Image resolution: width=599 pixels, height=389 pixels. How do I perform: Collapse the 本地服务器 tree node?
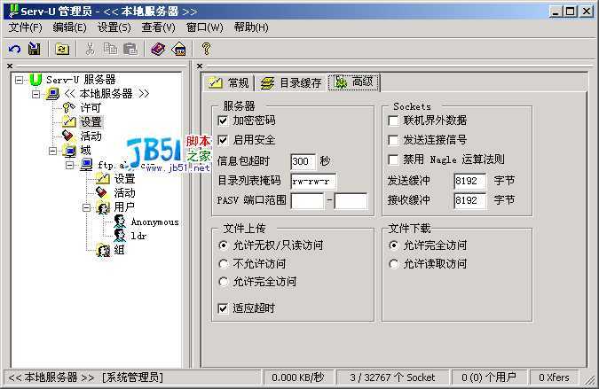(35, 94)
